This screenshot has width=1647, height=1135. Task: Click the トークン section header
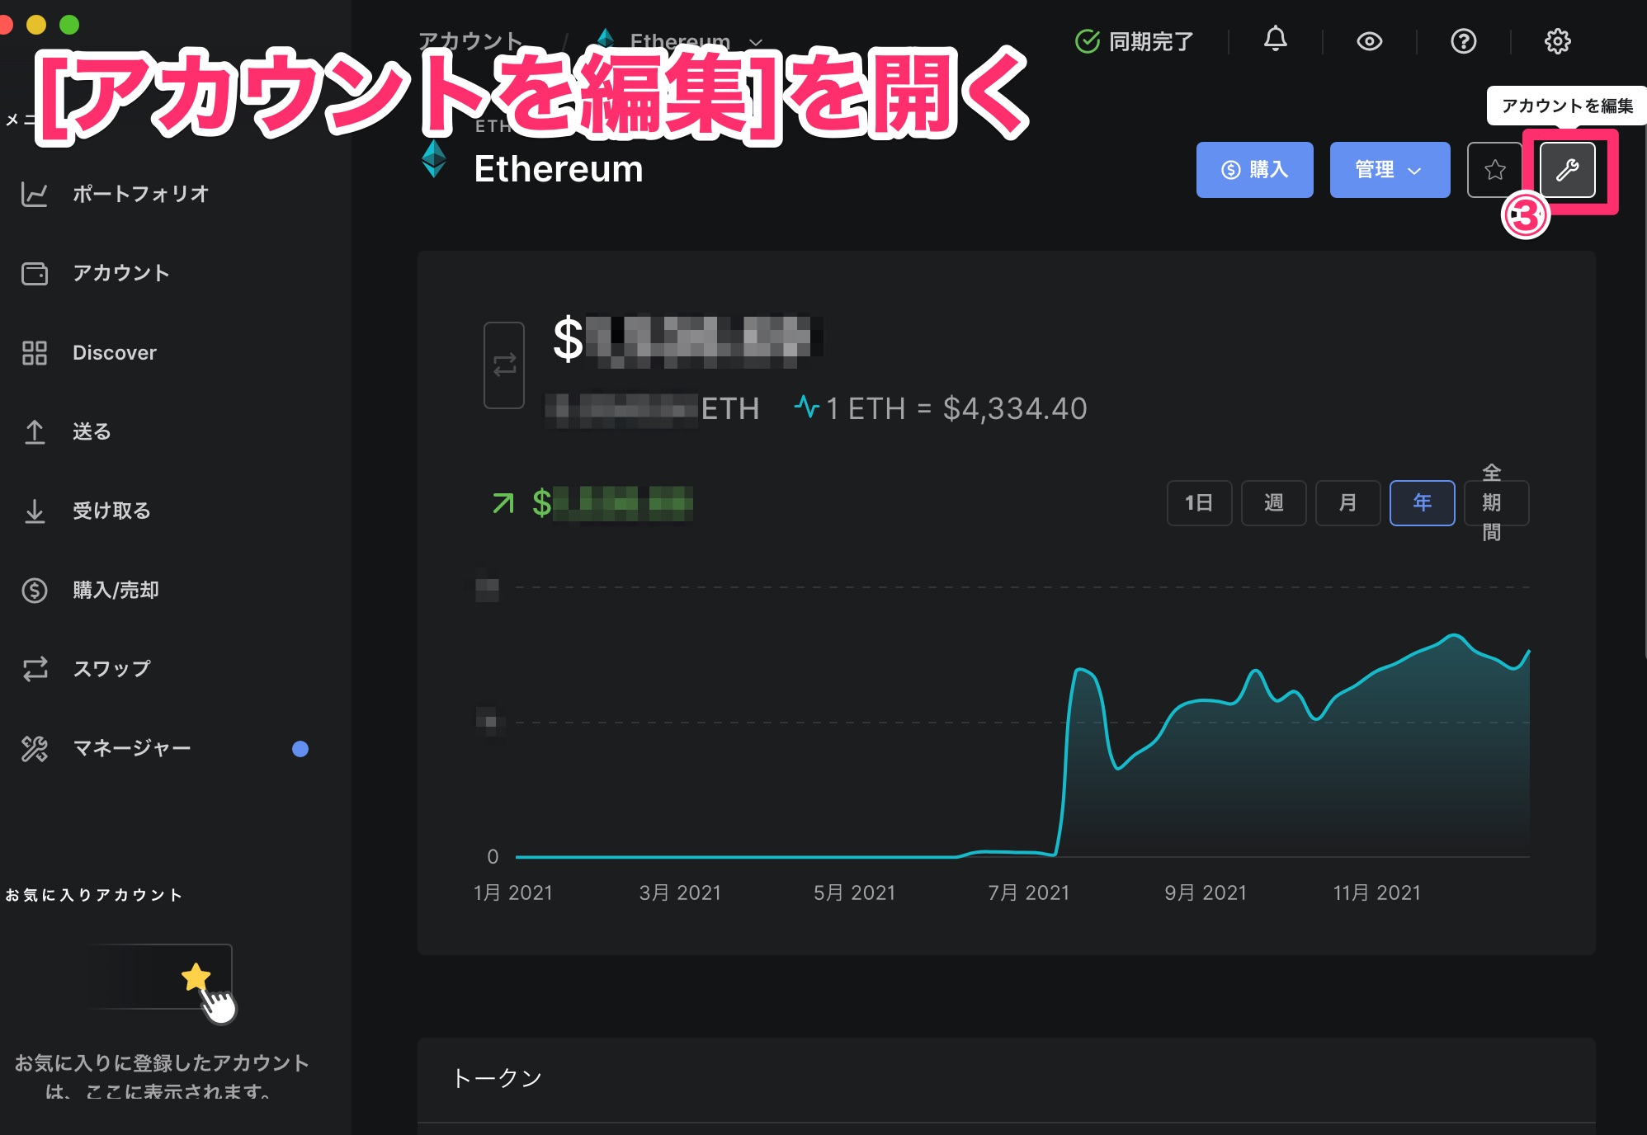(x=497, y=1078)
